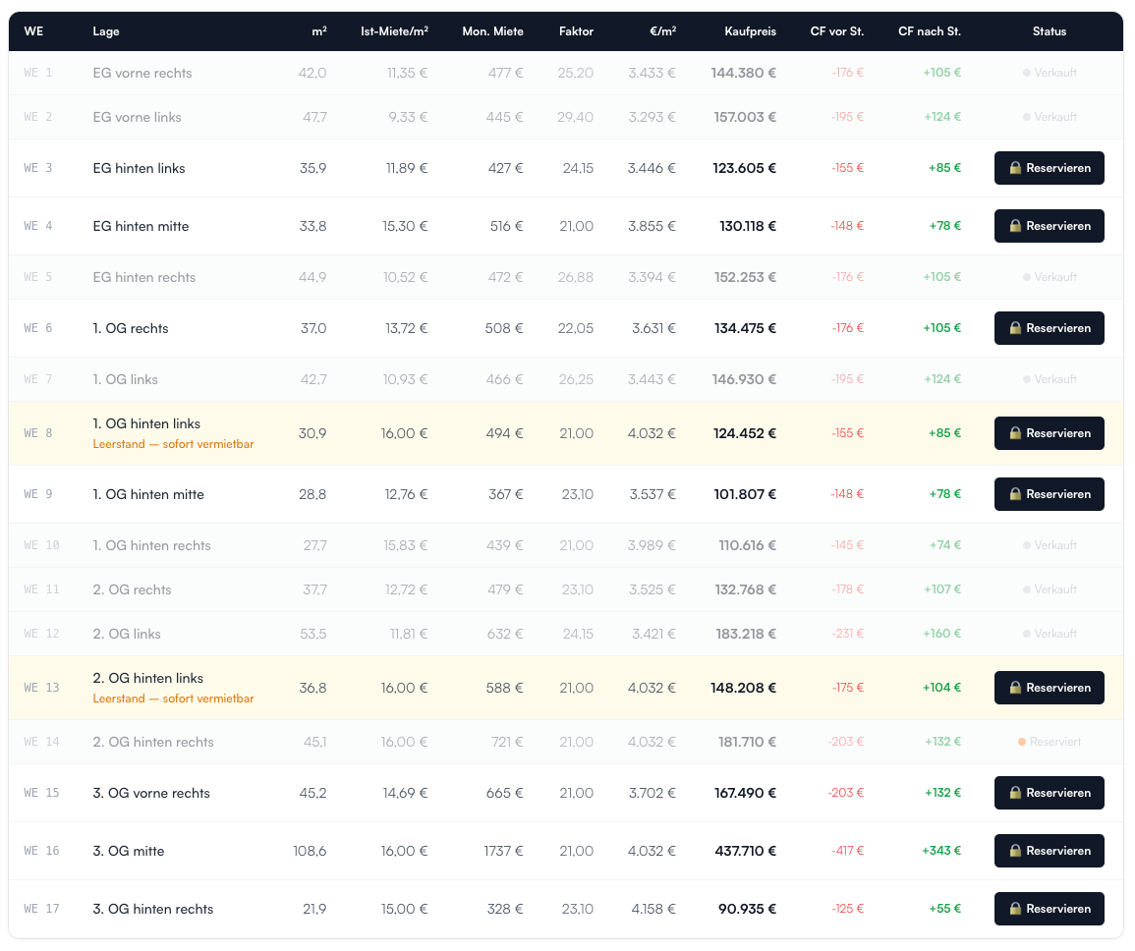Click the Verkauft status dot for WE 12
The image size is (1135, 951).
coord(1027,634)
